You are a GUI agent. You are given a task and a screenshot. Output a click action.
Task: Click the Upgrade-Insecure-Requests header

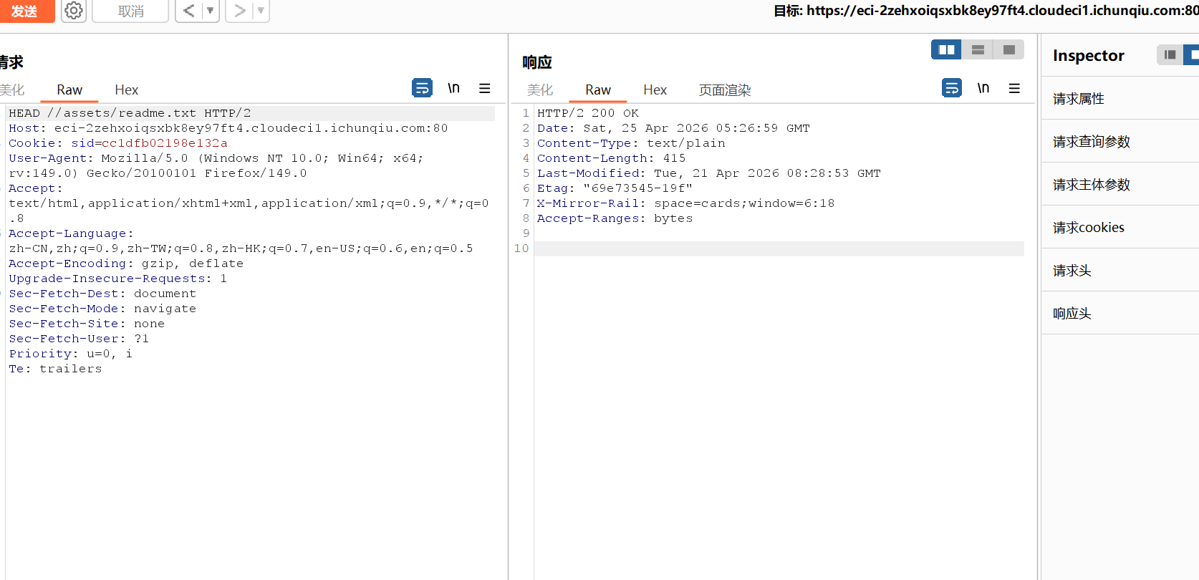tap(118, 279)
